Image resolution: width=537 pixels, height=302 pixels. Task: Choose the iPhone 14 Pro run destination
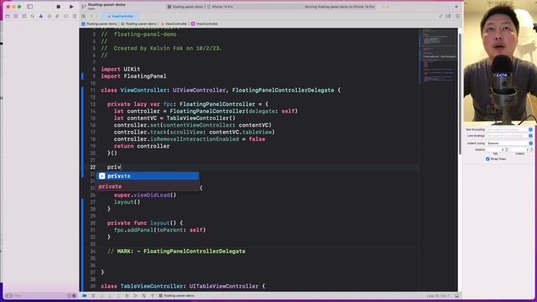220,7
